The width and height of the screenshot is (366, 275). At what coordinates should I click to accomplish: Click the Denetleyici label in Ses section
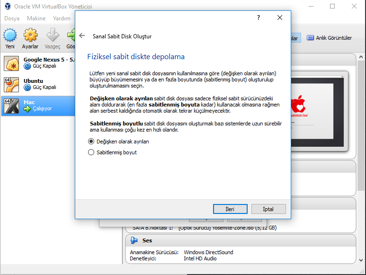pyautogui.click(x=143, y=258)
